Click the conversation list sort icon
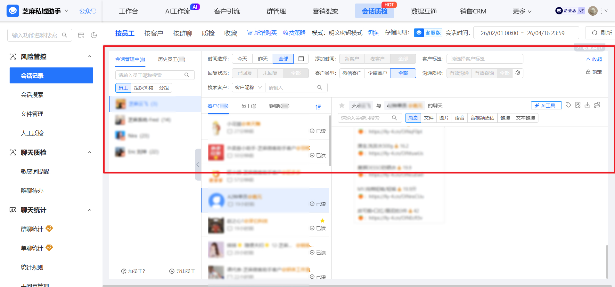This screenshot has width=615, height=287. click(x=318, y=107)
